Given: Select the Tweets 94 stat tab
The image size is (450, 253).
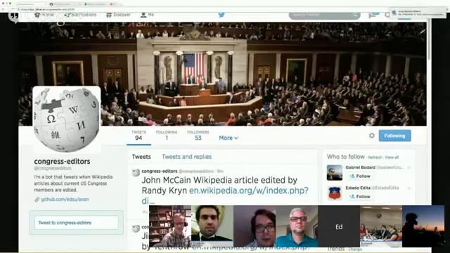Looking at the screenshot, I should [x=139, y=136].
